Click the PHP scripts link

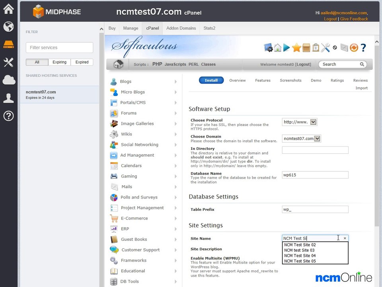click(157, 64)
